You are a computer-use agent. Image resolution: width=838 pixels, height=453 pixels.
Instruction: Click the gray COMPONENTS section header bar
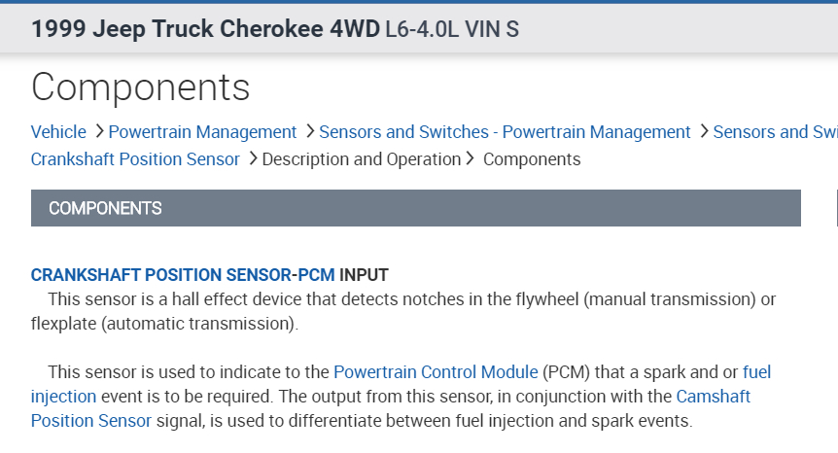[415, 208]
